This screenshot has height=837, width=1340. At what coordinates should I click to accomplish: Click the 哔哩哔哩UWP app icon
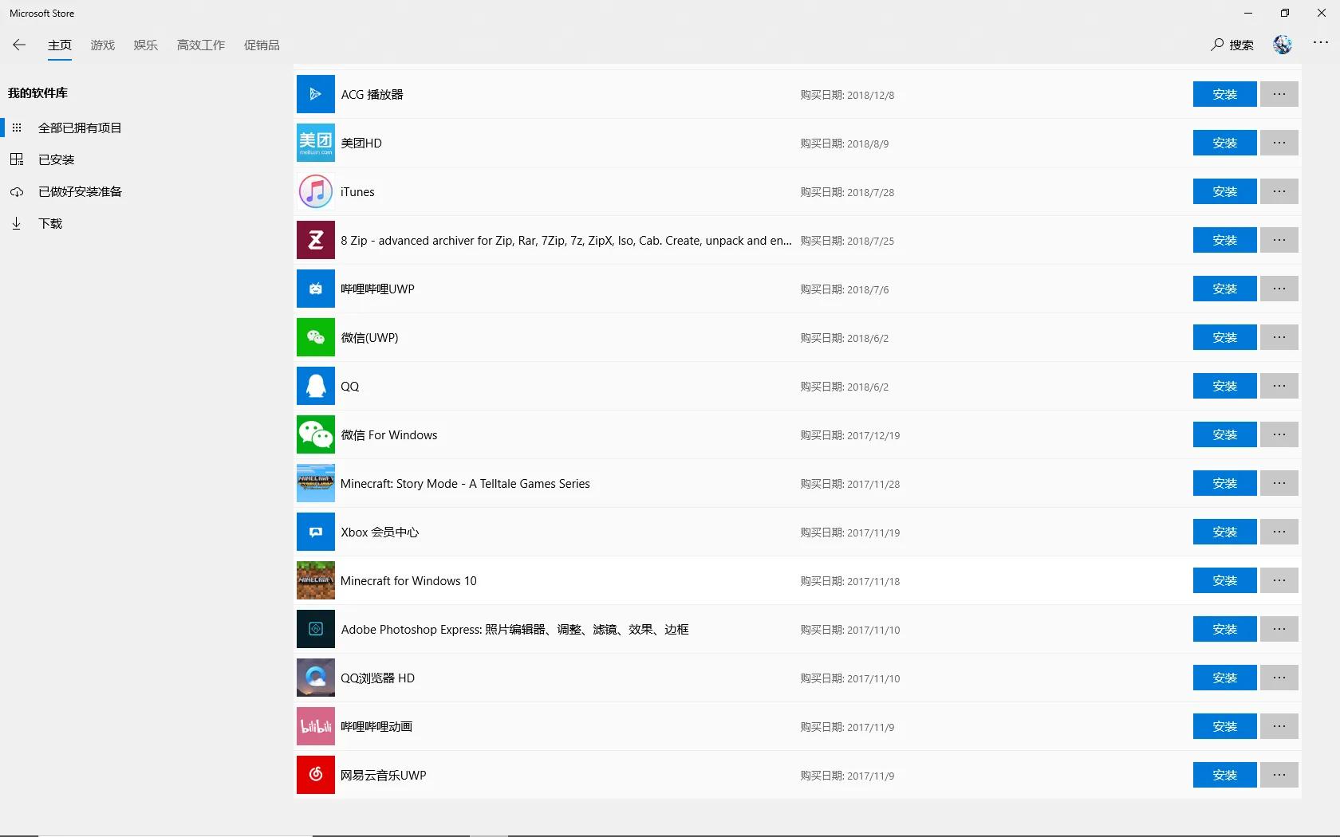(316, 289)
